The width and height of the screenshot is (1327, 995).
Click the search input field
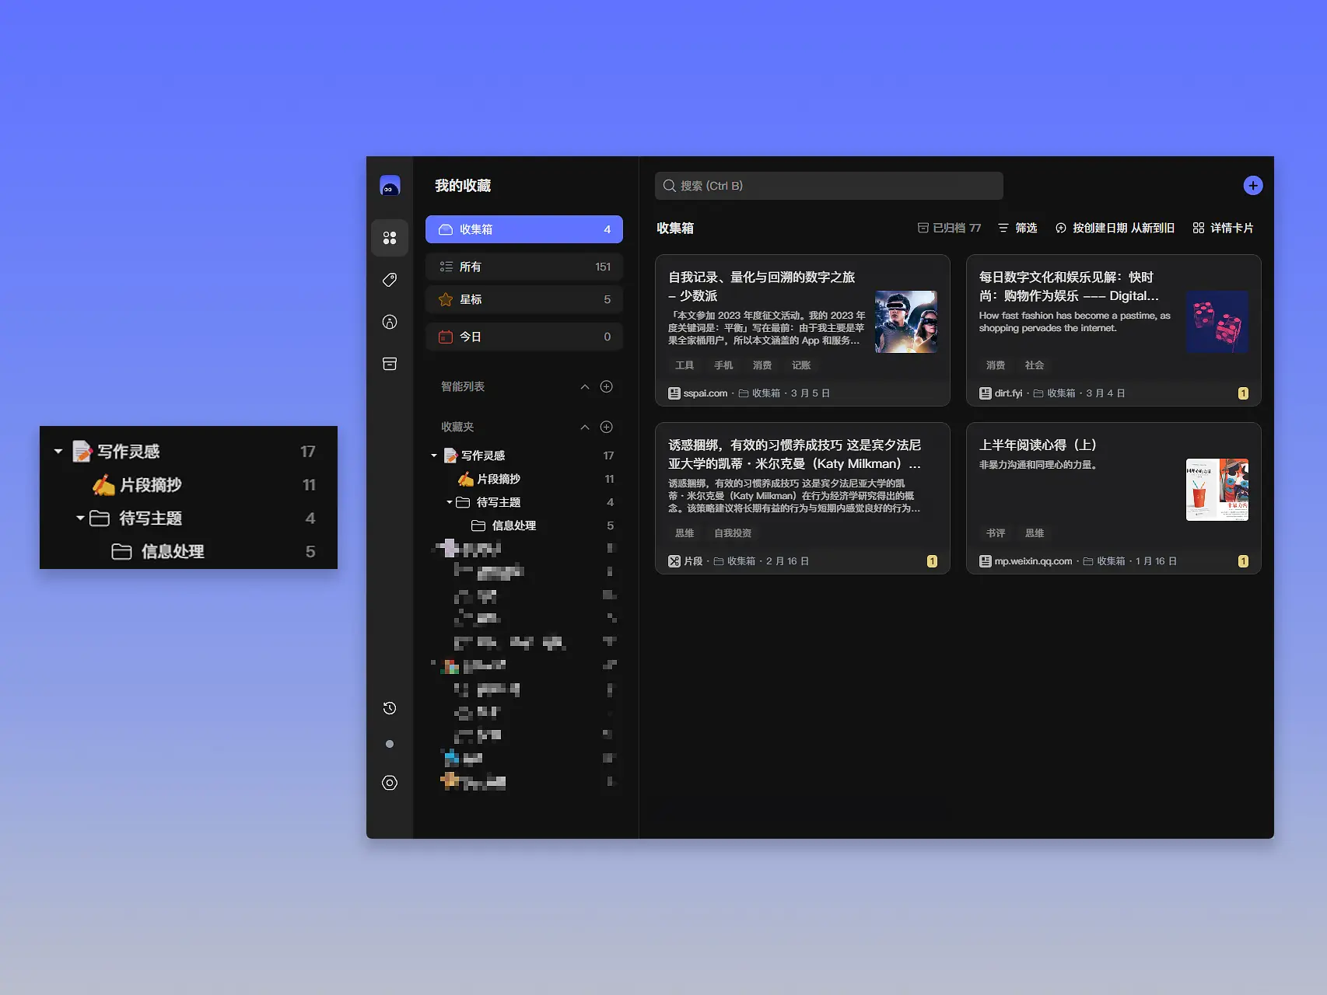pyautogui.click(x=828, y=186)
